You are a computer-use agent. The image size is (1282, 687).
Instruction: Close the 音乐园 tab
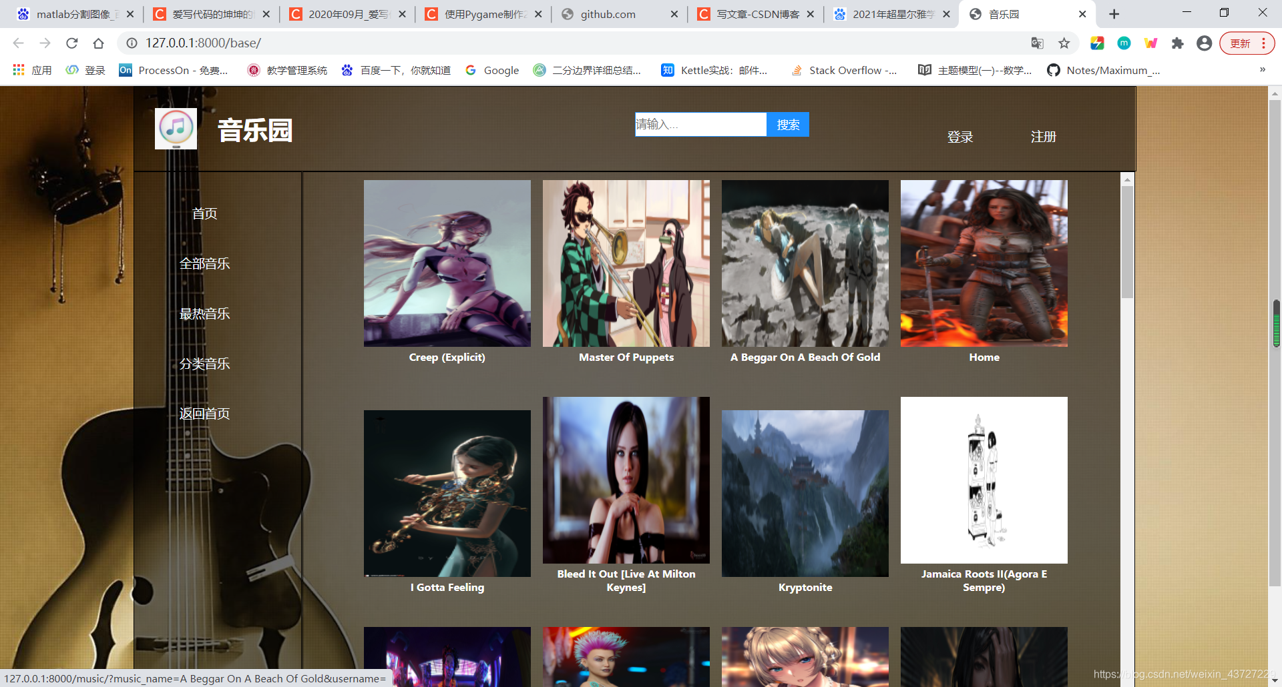click(x=1082, y=14)
